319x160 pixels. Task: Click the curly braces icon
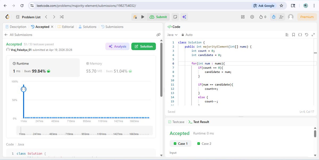pyautogui.click(x=300, y=35)
